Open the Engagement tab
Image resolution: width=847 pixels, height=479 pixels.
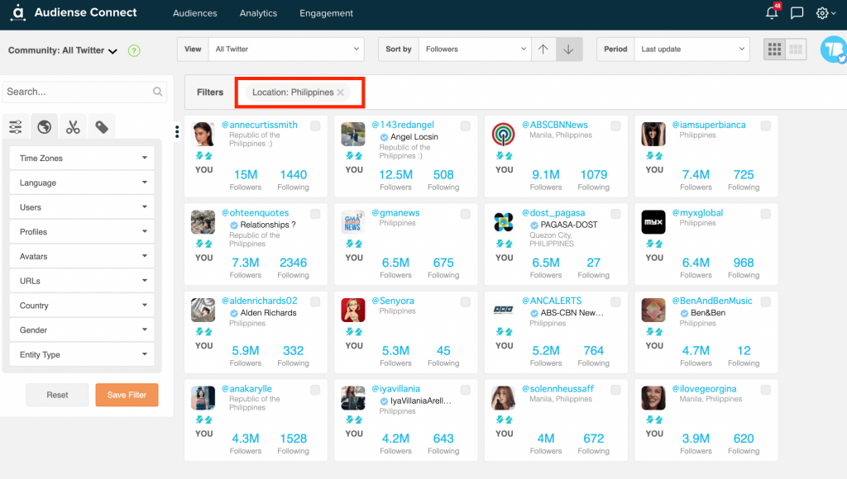(x=326, y=13)
